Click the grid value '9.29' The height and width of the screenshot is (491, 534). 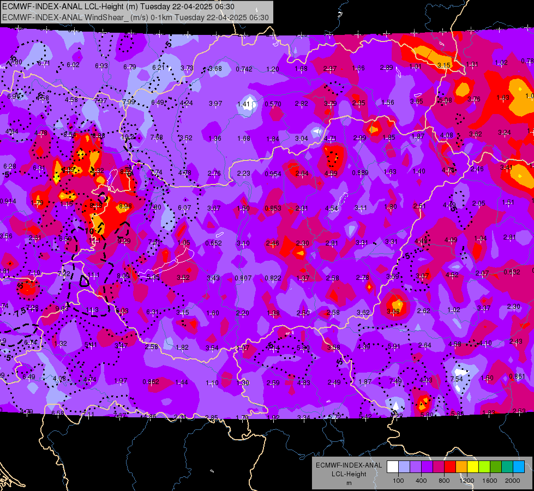tap(124, 241)
